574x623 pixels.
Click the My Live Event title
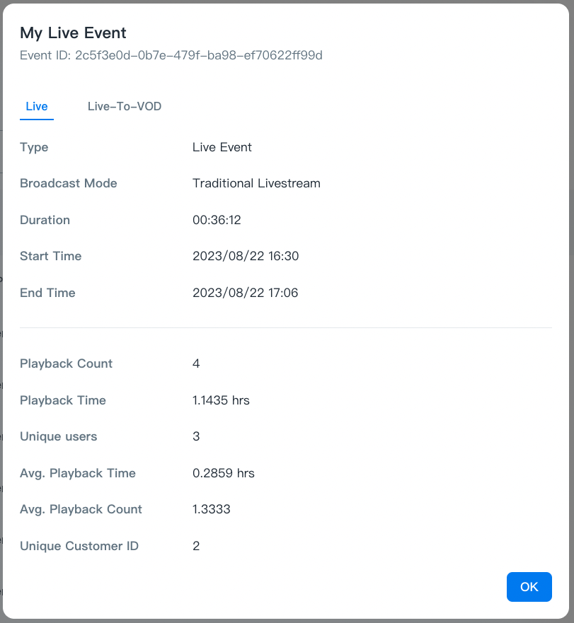point(73,33)
